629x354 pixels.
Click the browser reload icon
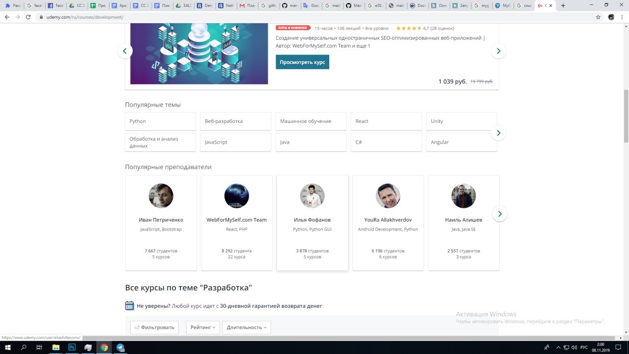point(28,17)
